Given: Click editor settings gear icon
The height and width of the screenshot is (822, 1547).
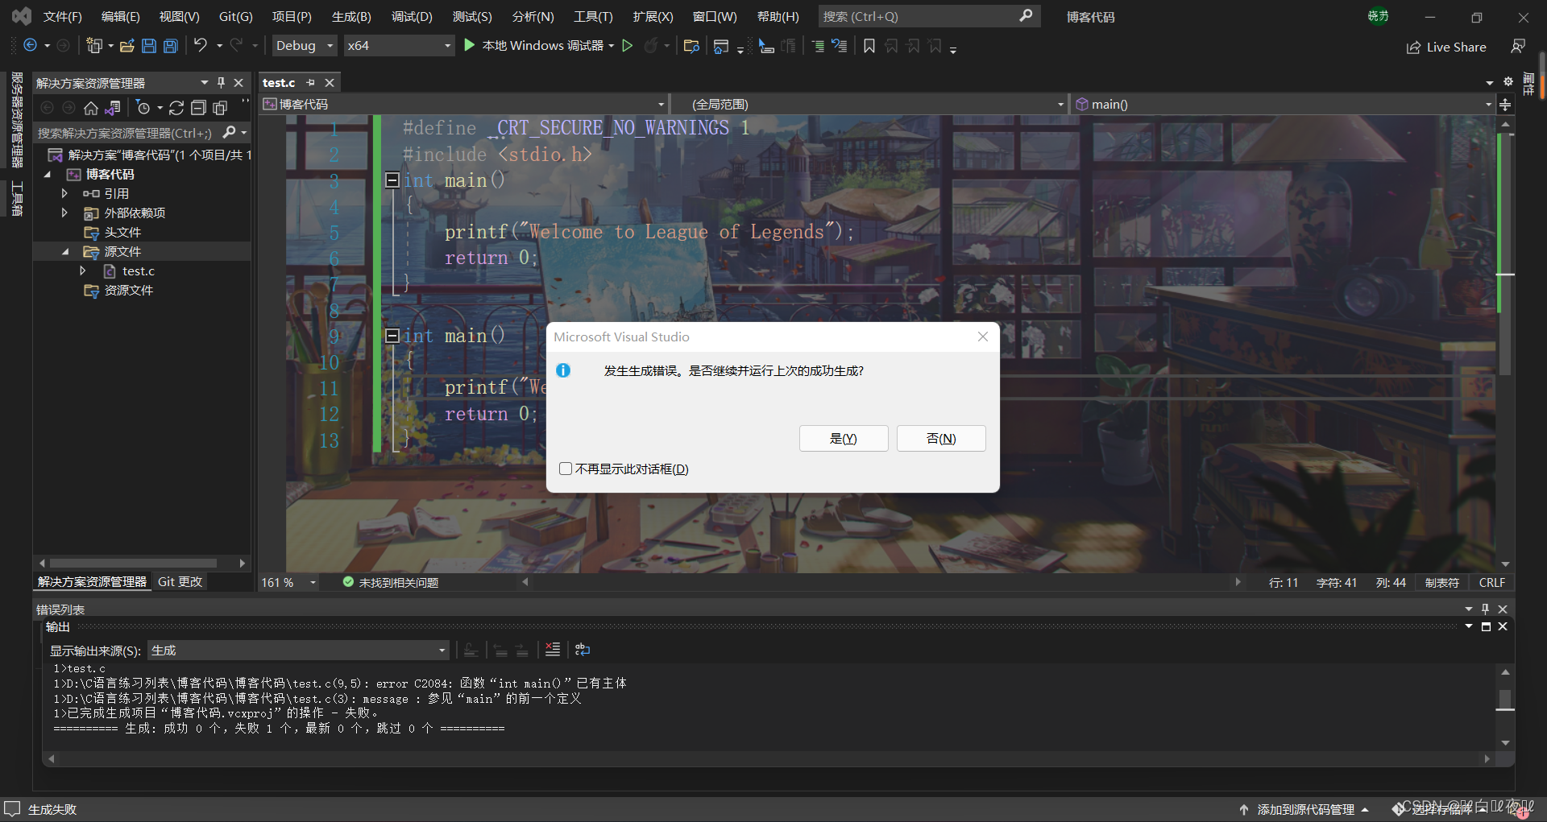Looking at the screenshot, I should click(1508, 81).
